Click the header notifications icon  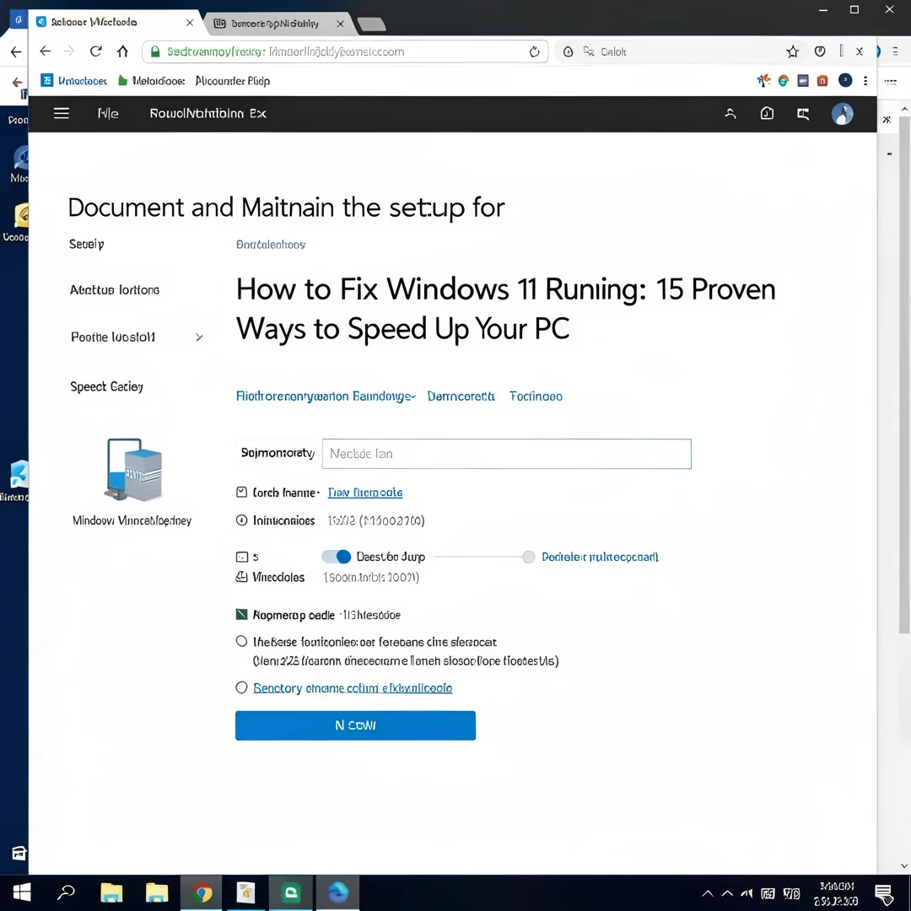click(767, 113)
